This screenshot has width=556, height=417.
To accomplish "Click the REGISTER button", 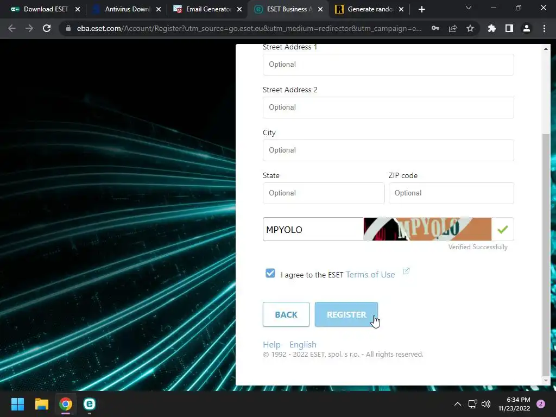I will pyautogui.click(x=346, y=314).
